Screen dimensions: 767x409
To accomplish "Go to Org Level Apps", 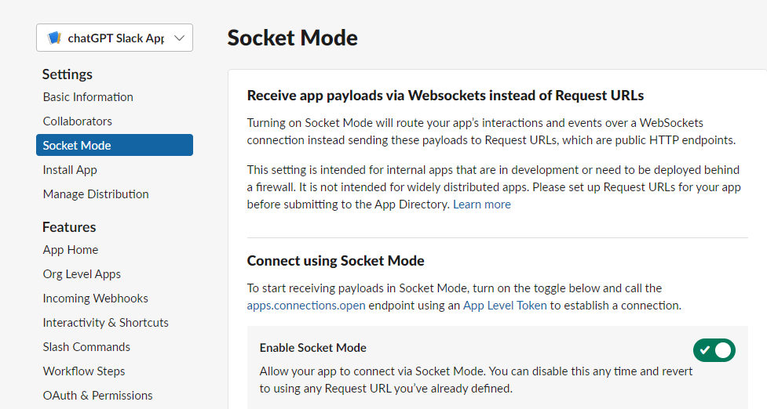I will (x=82, y=274).
